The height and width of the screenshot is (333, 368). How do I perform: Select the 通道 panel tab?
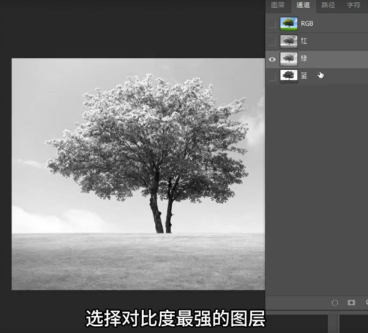(x=303, y=5)
